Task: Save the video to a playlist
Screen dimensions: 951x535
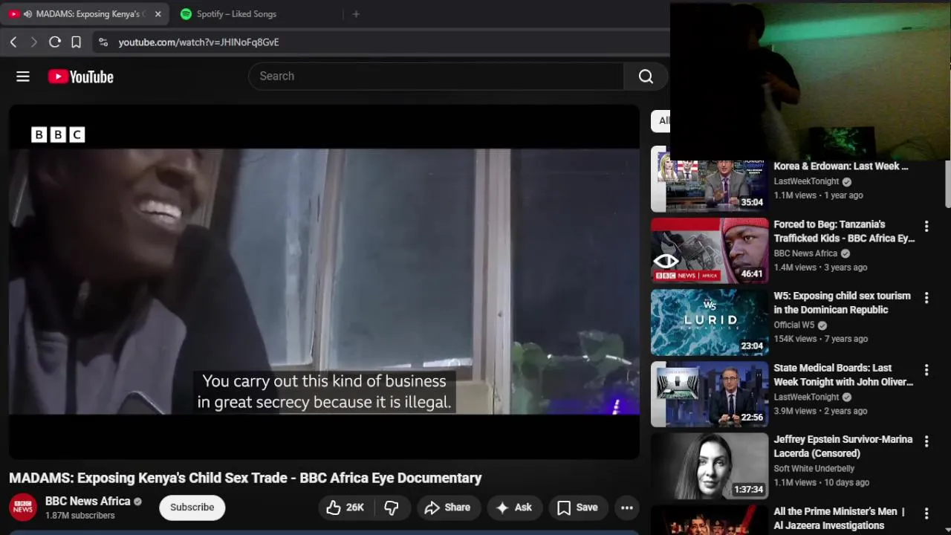Action: 578,508
